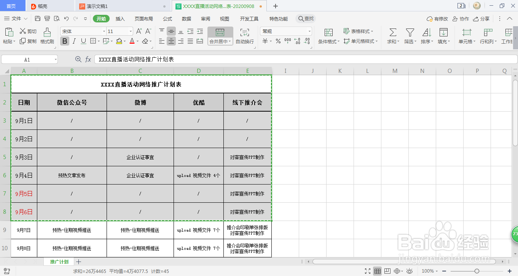Viewport: 518px width, 276px height.
Task: Toggle Wrap Text (自动换行)
Action: coord(245,36)
